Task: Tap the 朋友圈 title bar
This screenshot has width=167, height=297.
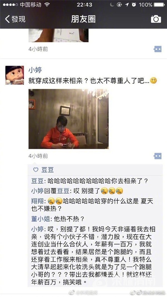Action: pyautogui.click(x=83, y=19)
